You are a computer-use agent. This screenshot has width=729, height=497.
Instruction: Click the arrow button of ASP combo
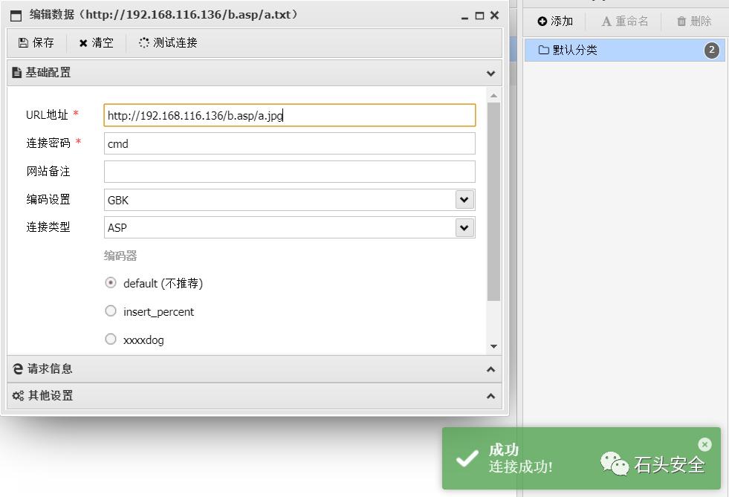pos(464,228)
